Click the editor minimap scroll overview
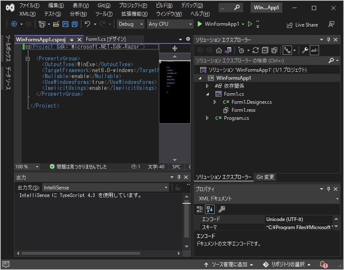 pyautogui.click(x=175, y=92)
